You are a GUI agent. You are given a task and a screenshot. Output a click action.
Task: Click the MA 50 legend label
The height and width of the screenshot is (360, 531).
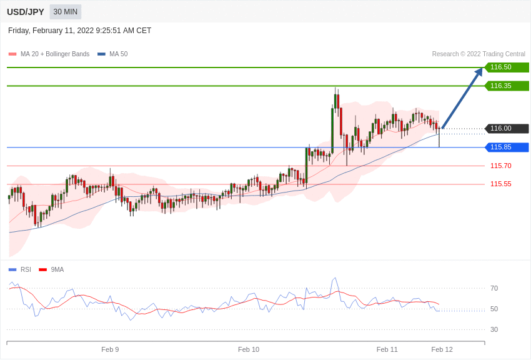(119, 54)
